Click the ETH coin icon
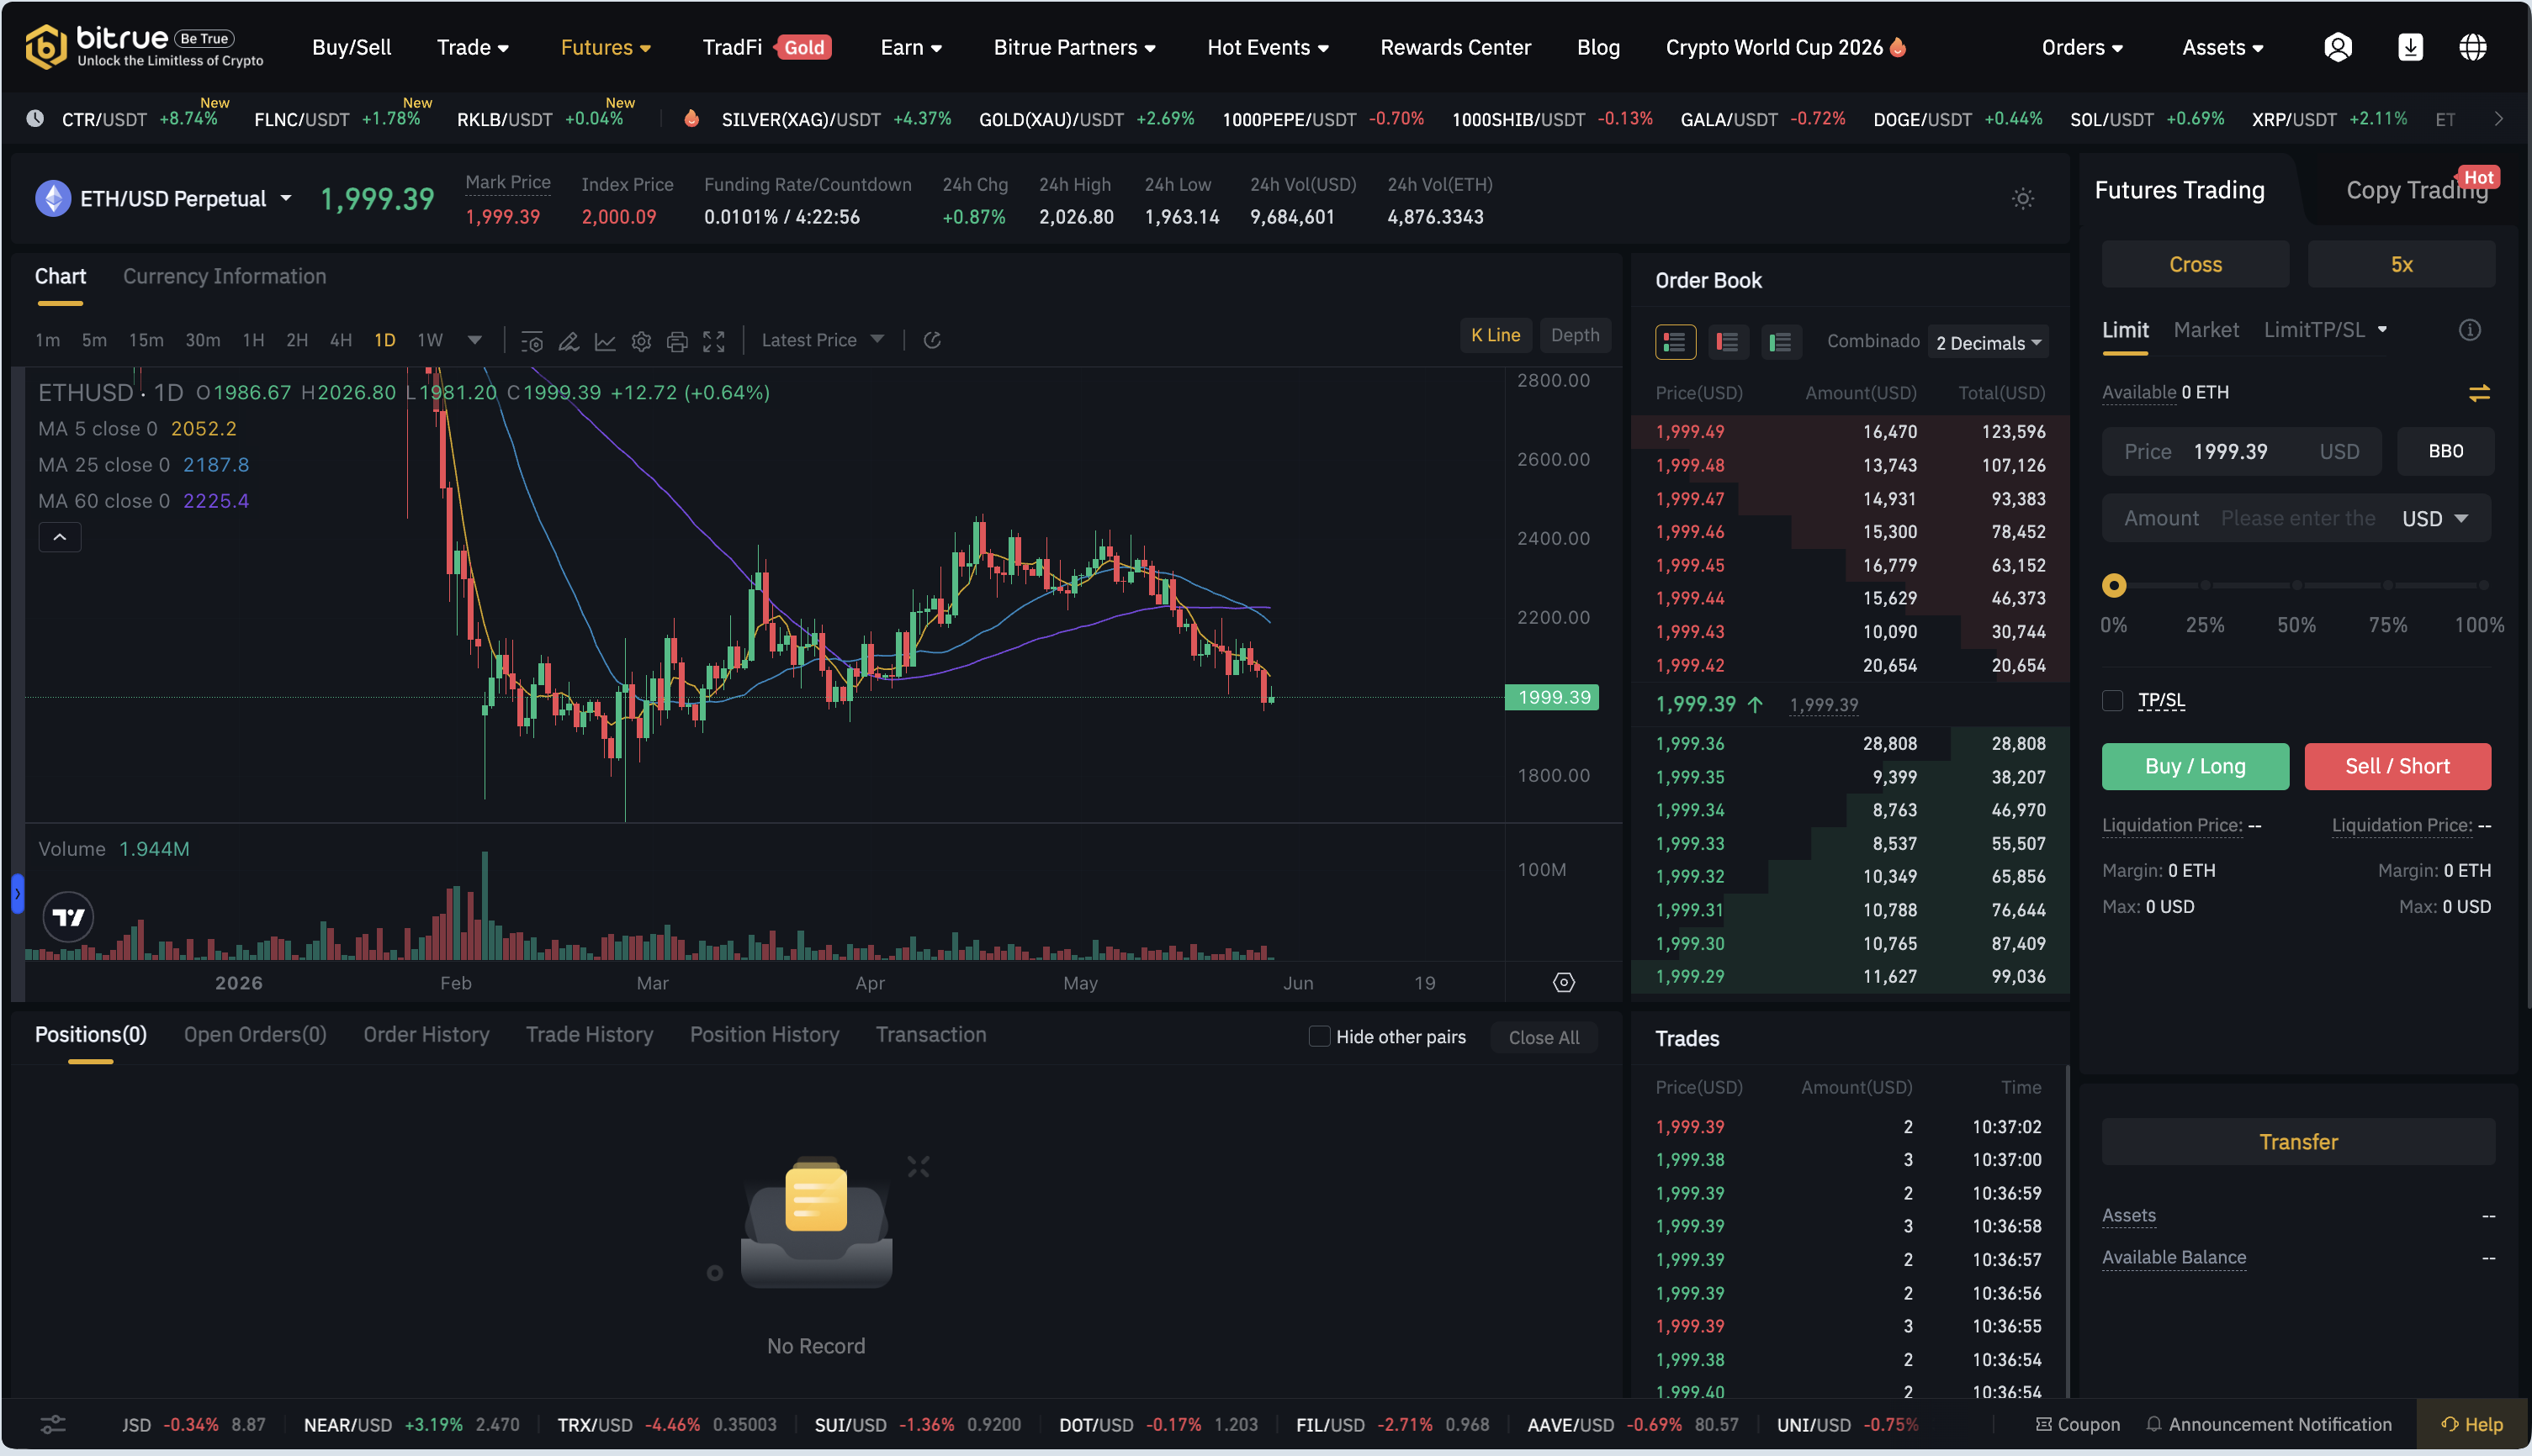This screenshot has height=1456, width=2532. (x=53, y=198)
